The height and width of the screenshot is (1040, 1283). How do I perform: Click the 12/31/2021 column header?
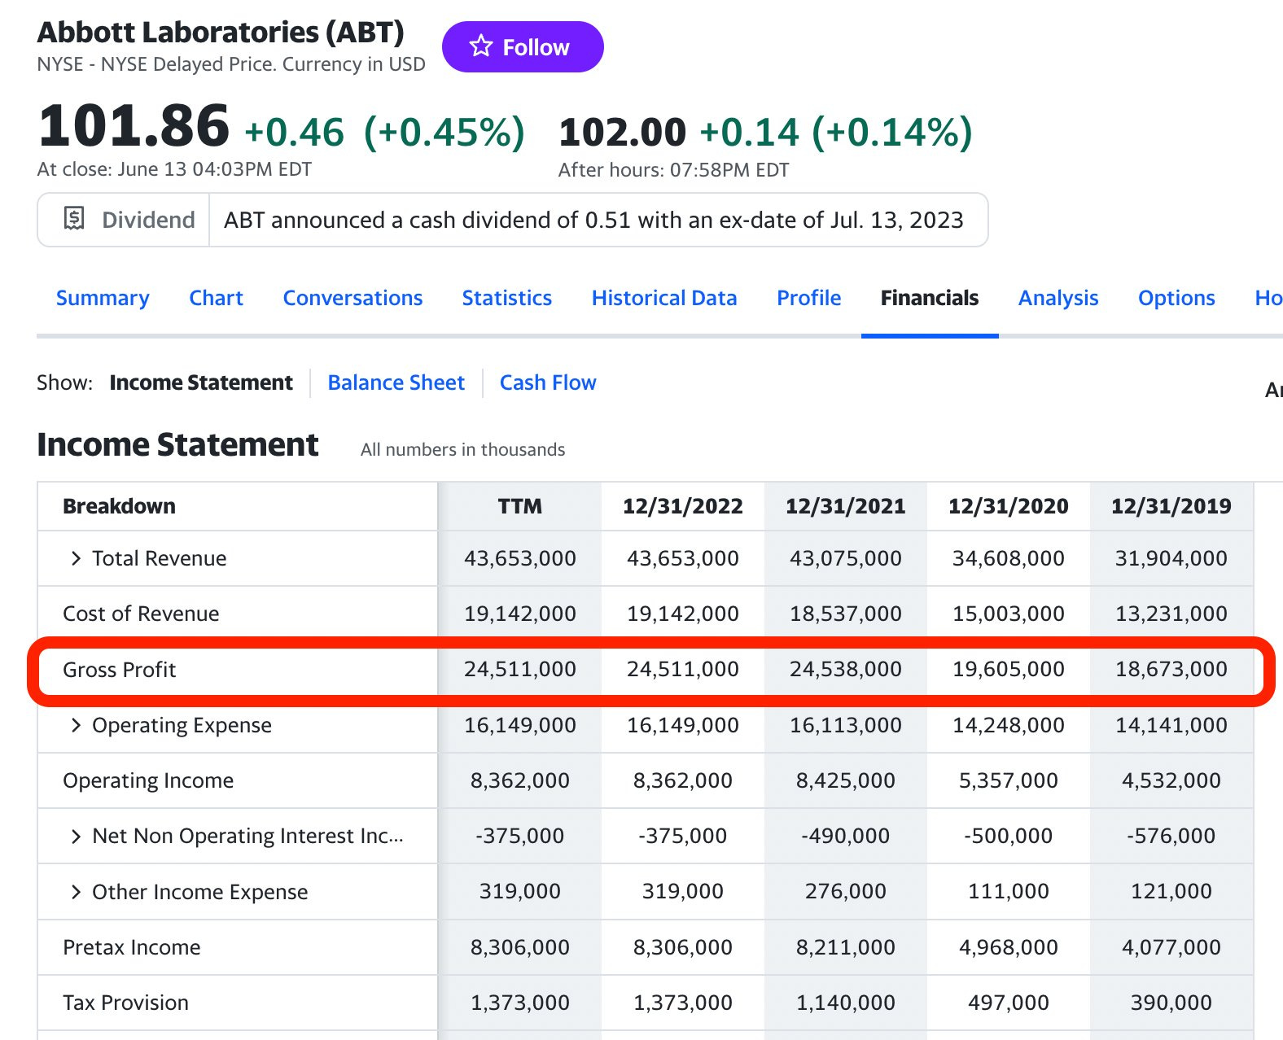pos(845,506)
